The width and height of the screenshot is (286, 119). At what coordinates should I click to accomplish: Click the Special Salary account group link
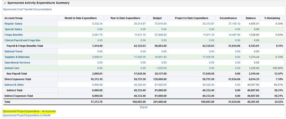[x=13, y=29]
